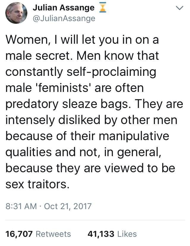
Task: Open Julian Assange's profile picture
Action: (16, 13)
